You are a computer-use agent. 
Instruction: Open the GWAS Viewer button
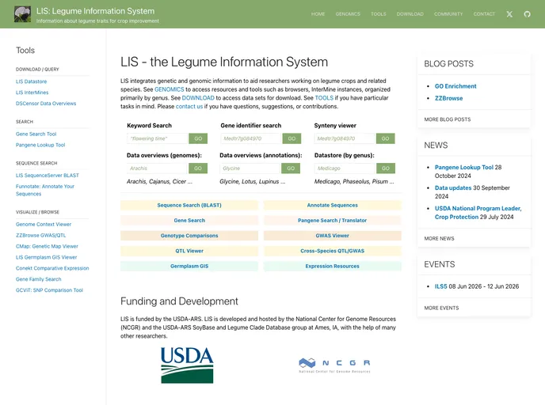[x=332, y=236]
